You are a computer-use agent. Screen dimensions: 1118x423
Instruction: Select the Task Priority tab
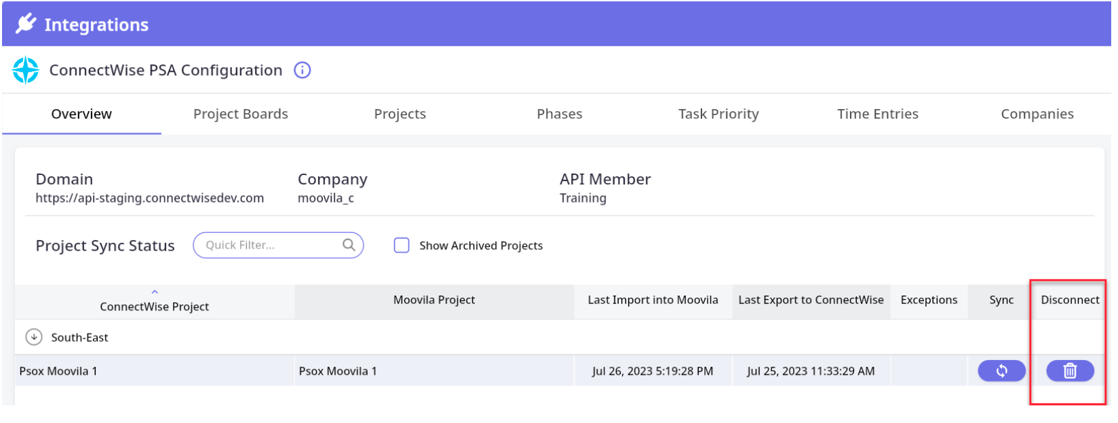(x=718, y=114)
